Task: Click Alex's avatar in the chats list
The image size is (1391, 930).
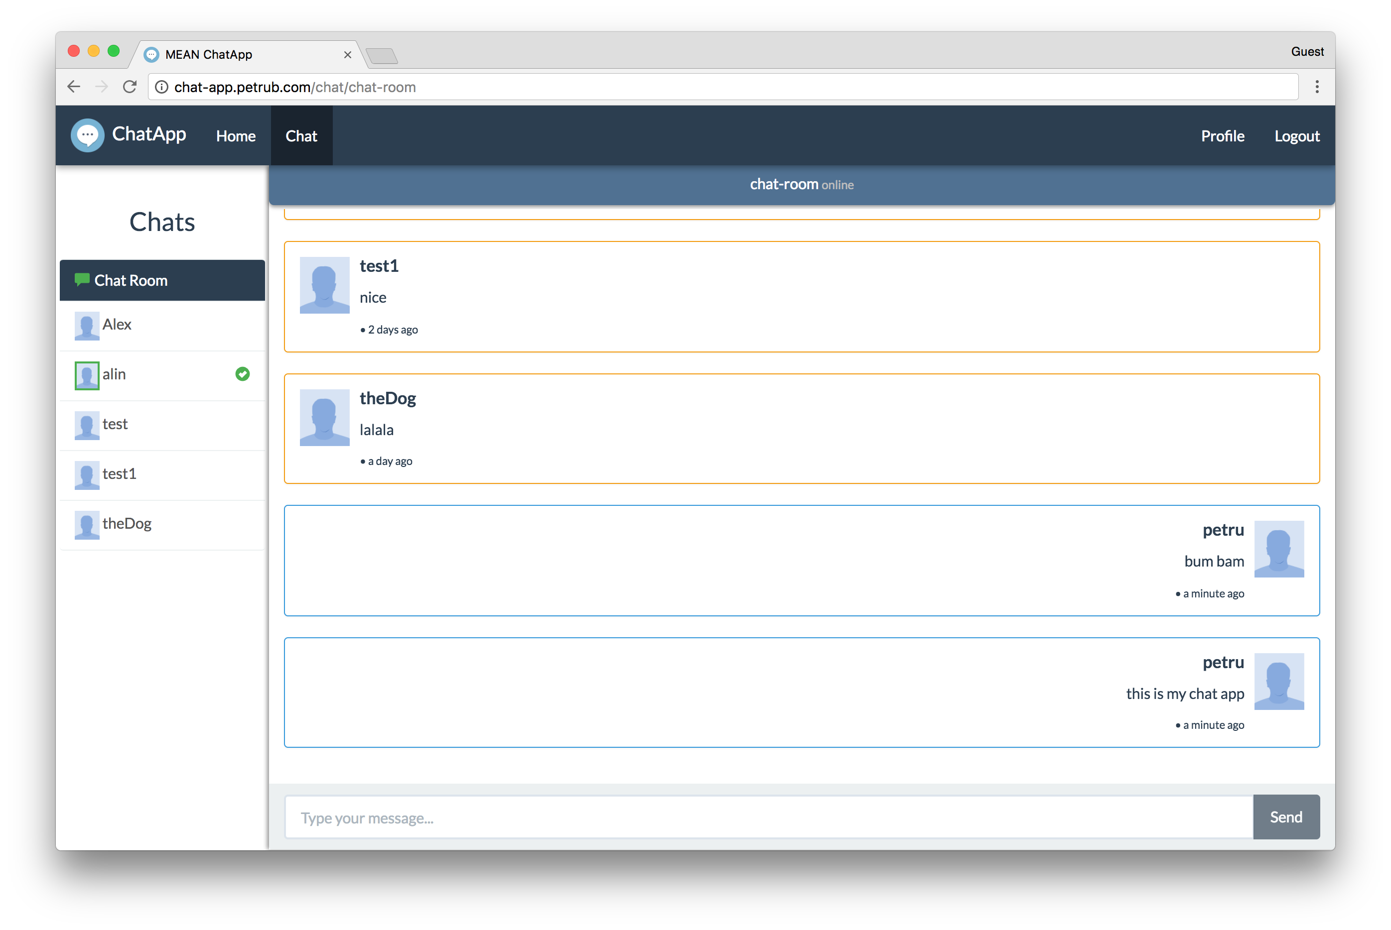Action: click(x=87, y=326)
